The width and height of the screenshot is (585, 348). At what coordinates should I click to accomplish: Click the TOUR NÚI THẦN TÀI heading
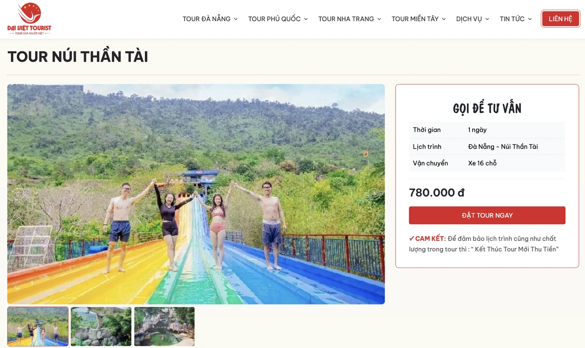pyautogui.click(x=78, y=57)
